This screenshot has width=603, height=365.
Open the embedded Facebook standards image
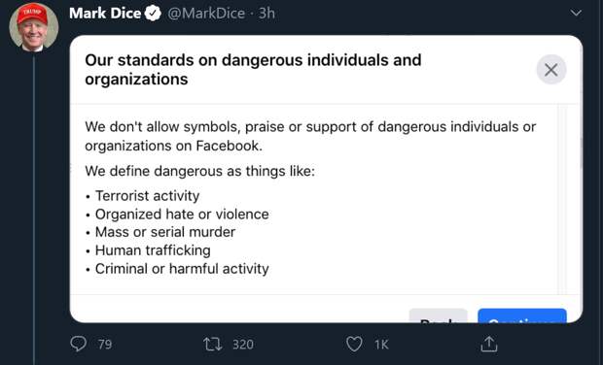point(326,180)
